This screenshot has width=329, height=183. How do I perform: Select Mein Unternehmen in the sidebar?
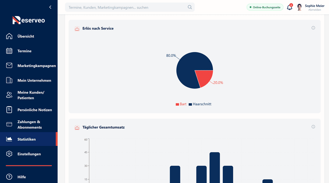[x=29, y=80]
